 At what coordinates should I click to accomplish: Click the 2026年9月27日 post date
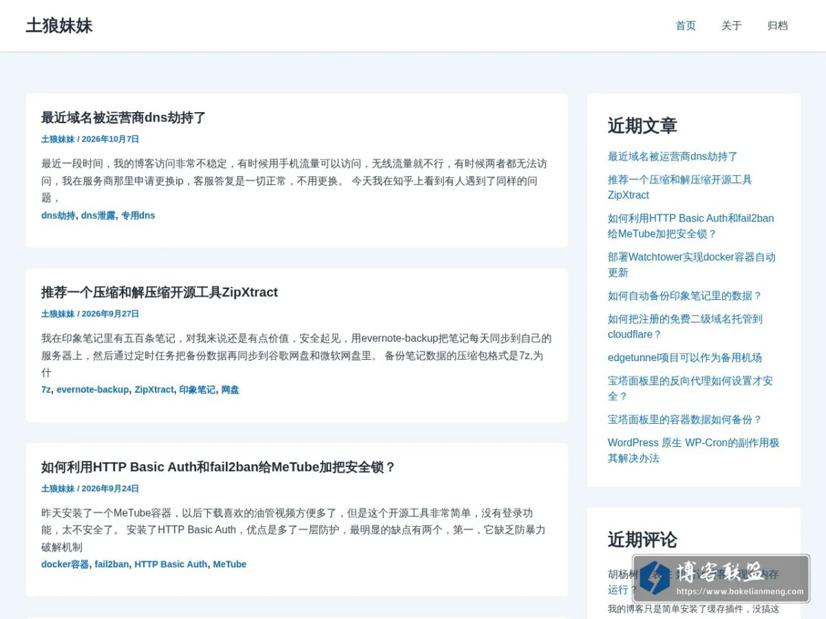(x=110, y=314)
